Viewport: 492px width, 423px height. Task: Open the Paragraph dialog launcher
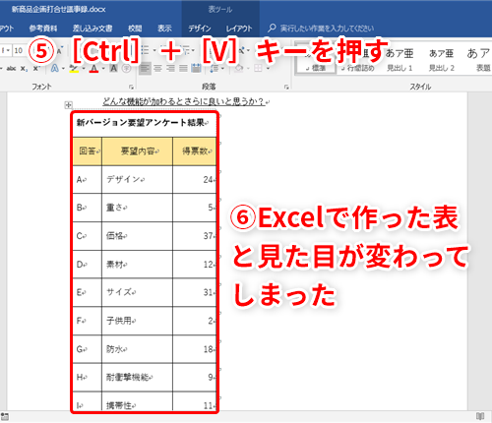click(x=286, y=87)
